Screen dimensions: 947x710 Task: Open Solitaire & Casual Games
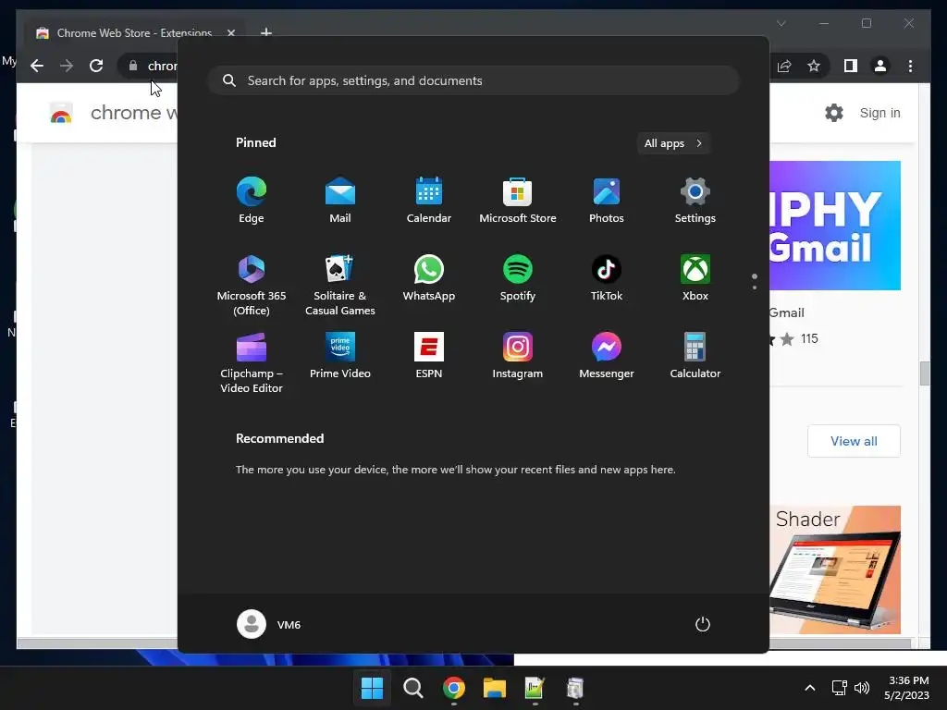(340, 285)
